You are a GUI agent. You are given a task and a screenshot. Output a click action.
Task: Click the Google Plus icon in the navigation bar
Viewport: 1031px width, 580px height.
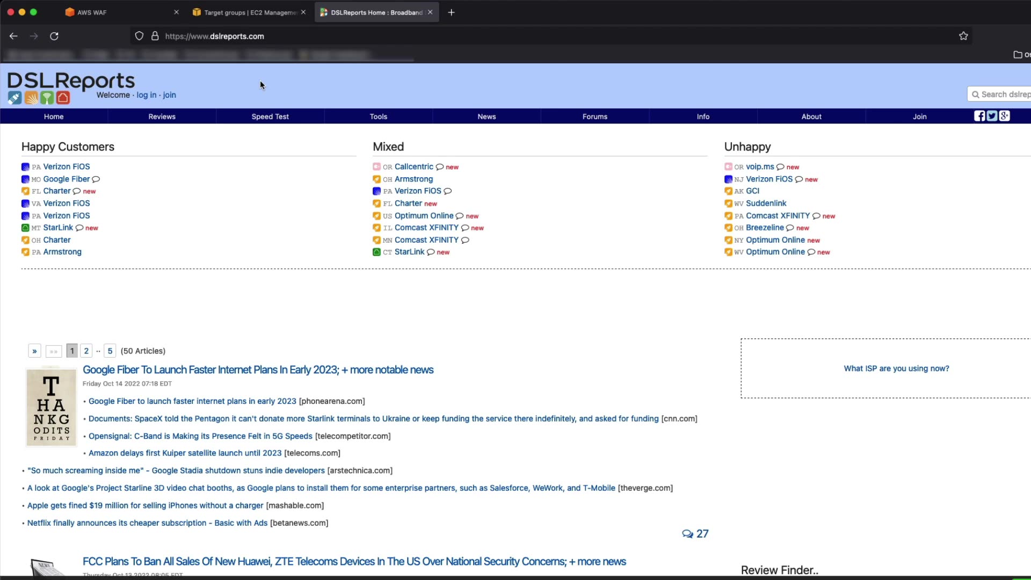click(1004, 116)
